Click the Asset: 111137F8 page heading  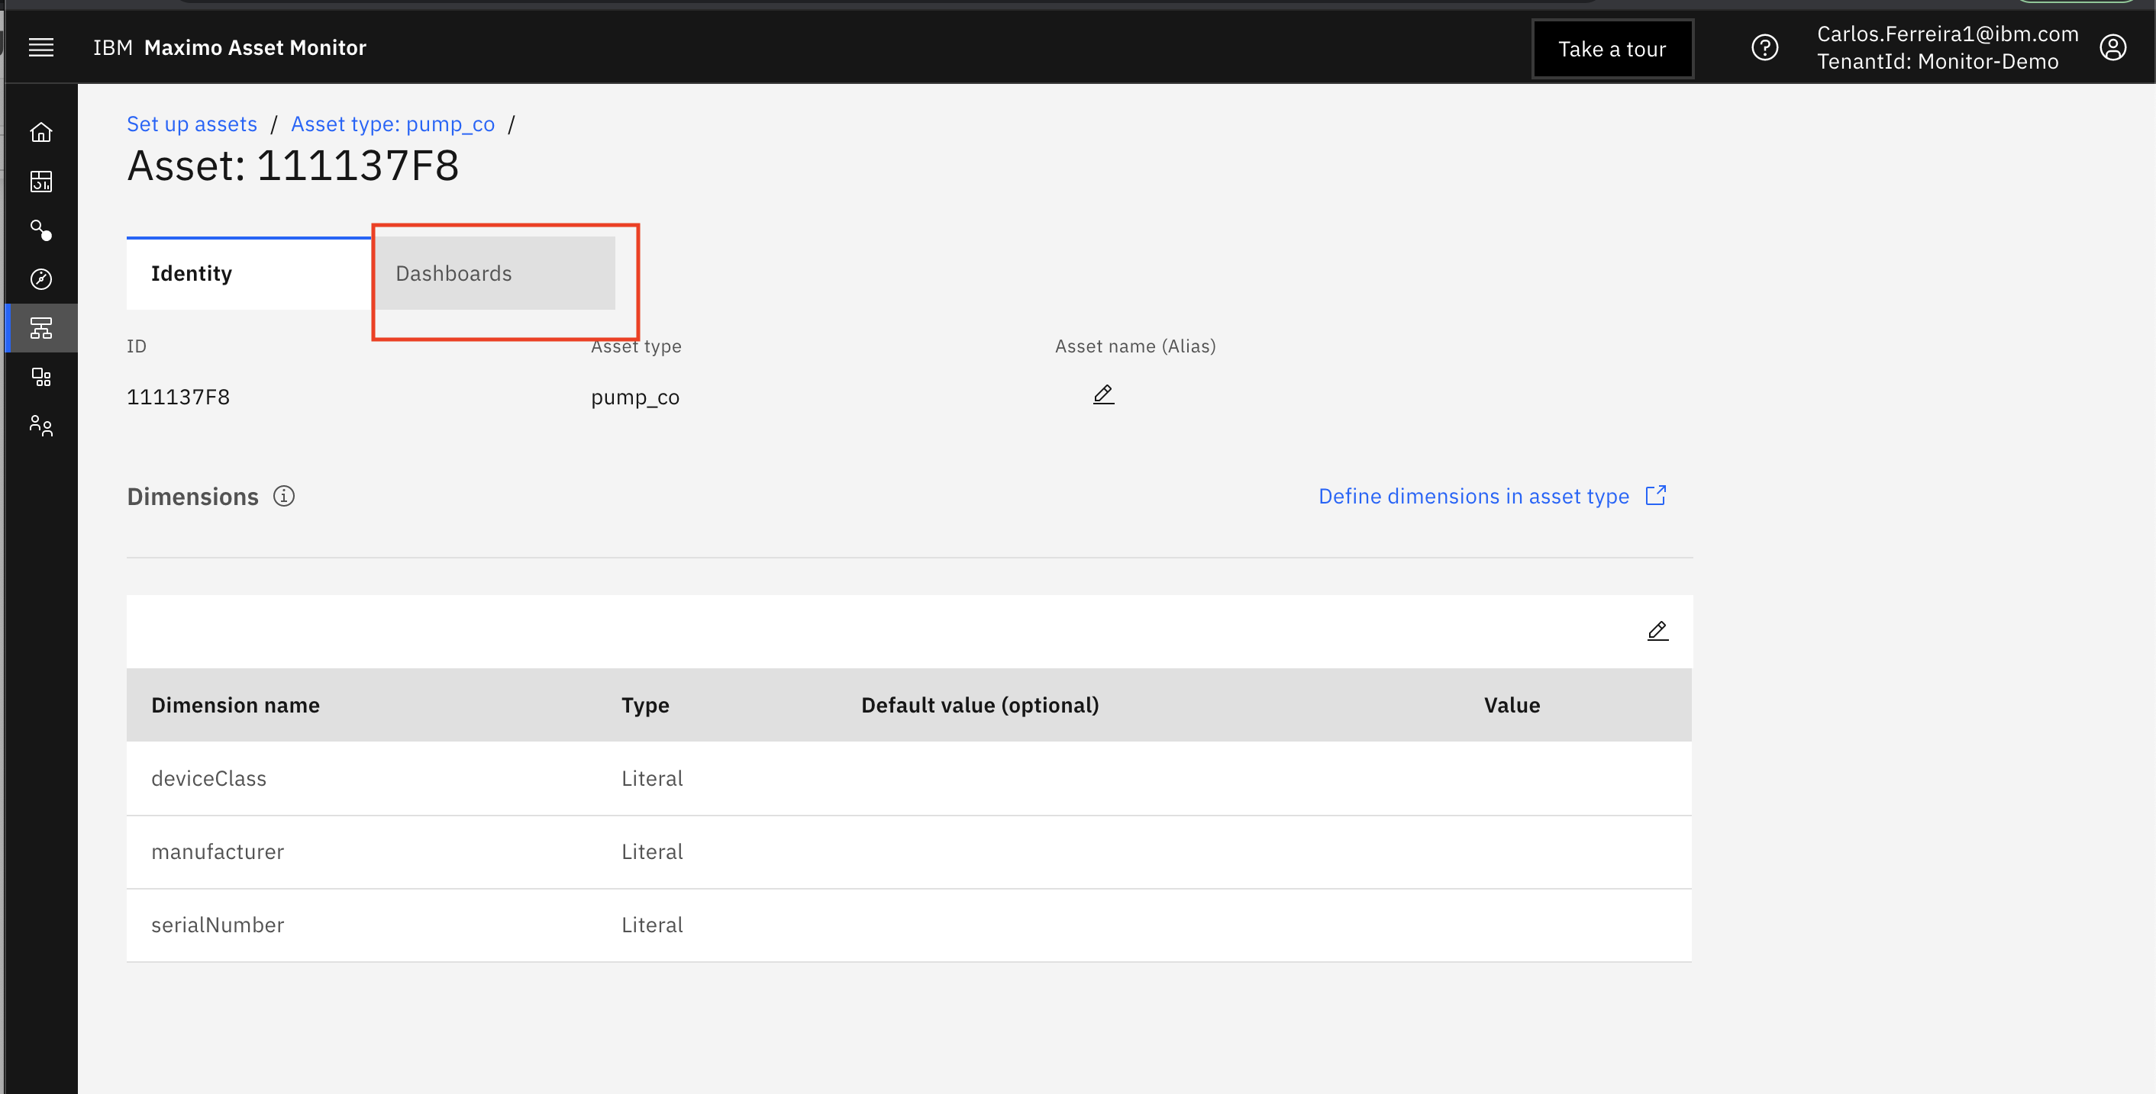pyautogui.click(x=293, y=166)
